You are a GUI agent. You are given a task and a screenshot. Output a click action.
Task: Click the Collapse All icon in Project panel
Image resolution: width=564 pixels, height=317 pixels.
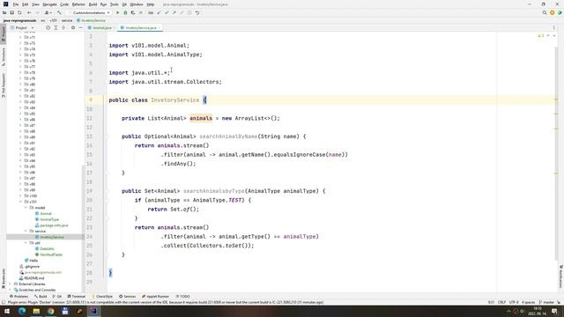click(63, 27)
